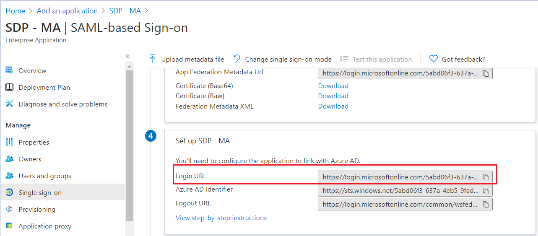The height and width of the screenshot is (236, 538).
Task: Copy the Login URL value
Action: [486, 177]
